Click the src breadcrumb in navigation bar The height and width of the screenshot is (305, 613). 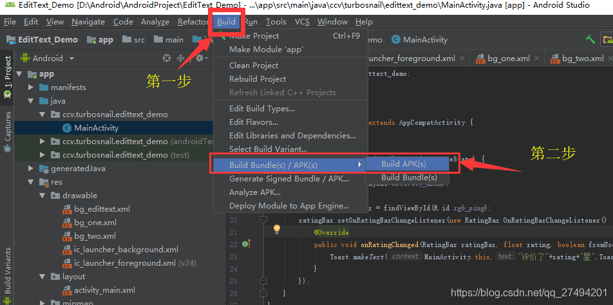tap(133, 39)
